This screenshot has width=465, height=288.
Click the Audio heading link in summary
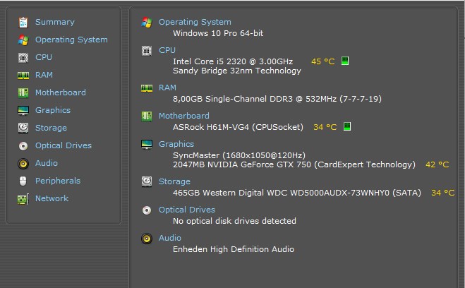click(169, 238)
